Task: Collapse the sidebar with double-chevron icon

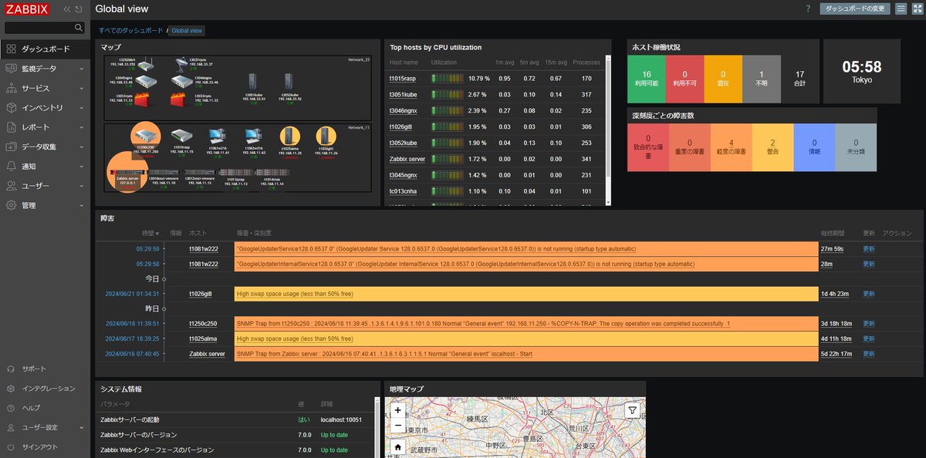Action: click(x=67, y=9)
